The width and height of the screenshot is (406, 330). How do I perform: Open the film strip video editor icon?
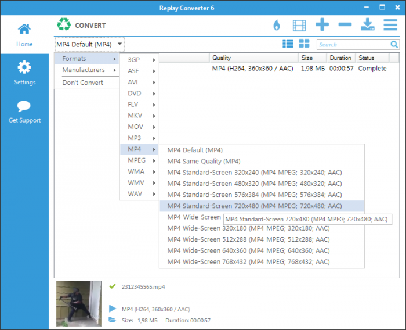click(x=299, y=25)
